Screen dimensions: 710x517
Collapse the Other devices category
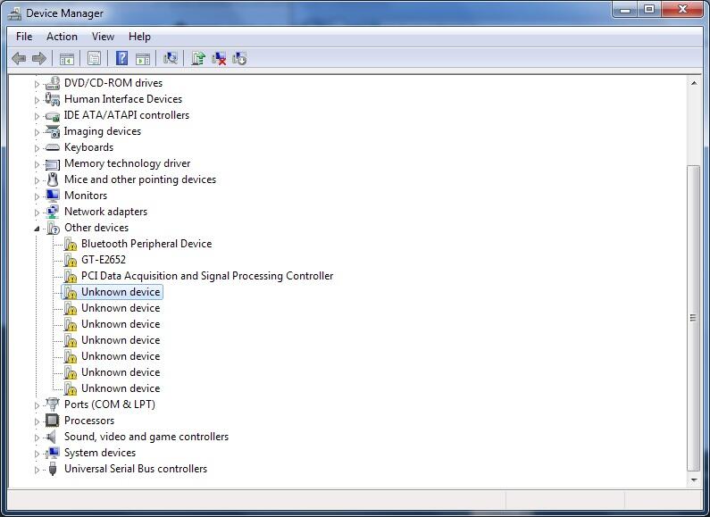click(x=38, y=229)
